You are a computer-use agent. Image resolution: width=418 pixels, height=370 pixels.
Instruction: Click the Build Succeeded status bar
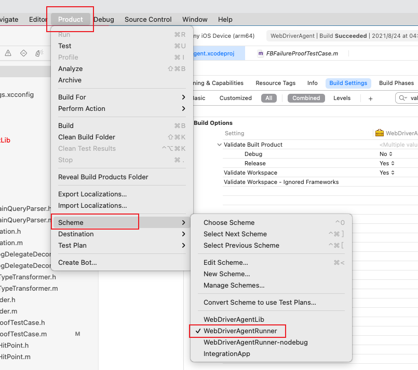[343, 36]
